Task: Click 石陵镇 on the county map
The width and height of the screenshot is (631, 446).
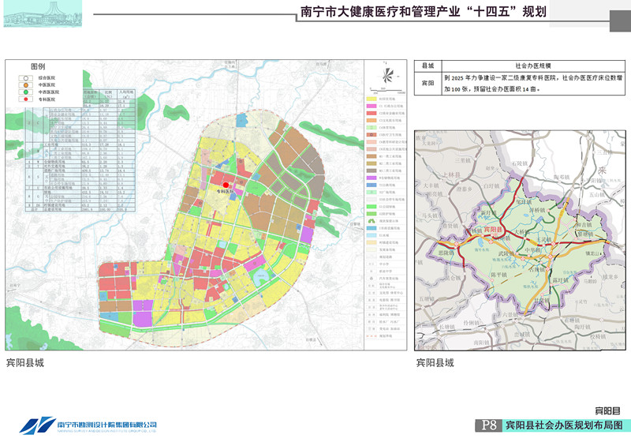Action: 520,163
